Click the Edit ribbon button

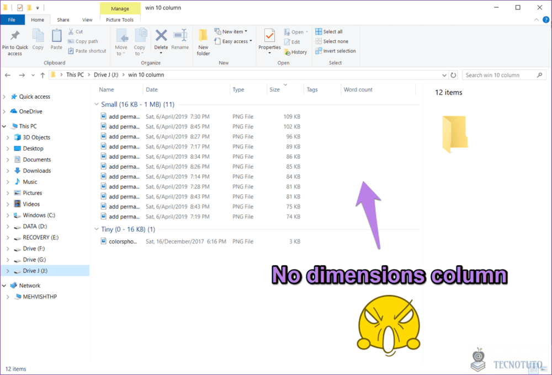292,42
